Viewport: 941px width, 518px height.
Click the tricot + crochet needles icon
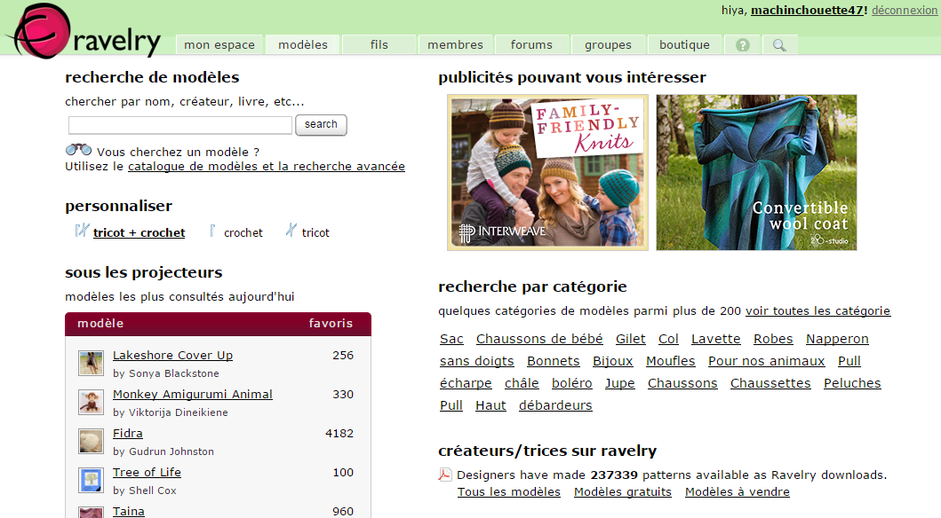pos(82,231)
